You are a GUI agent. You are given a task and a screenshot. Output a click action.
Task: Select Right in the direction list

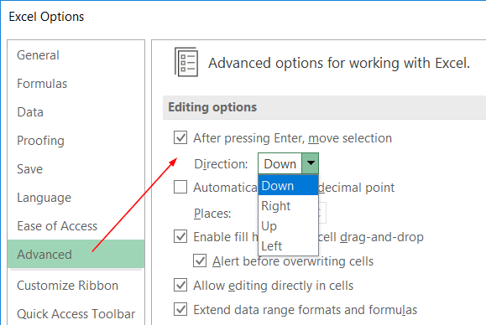[288, 206]
